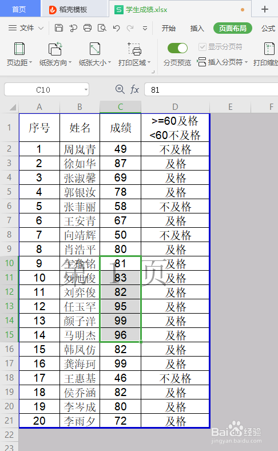Open the 纸张大小 dropdown label
This screenshot has width=278, height=451.
95,63
